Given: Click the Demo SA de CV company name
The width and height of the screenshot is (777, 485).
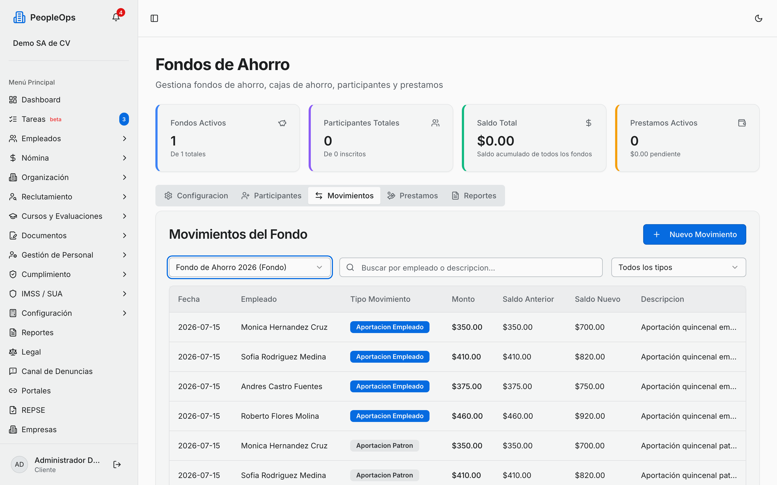Looking at the screenshot, I should [x=42, y=43].
